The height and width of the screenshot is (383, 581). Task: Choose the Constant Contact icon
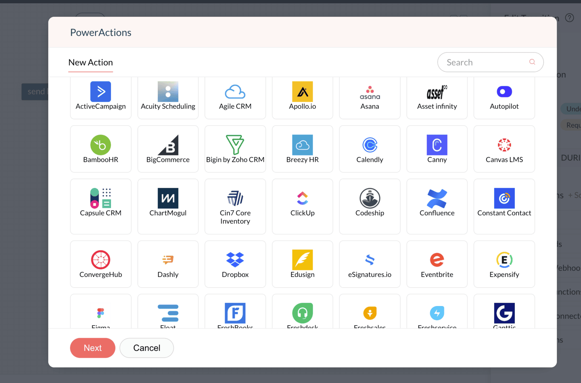pyautogui.click(x=504, y=198)
